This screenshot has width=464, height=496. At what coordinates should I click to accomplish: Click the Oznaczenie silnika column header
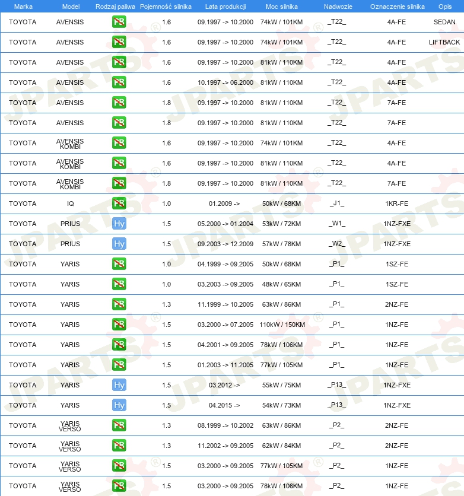(x=398, y=7)
